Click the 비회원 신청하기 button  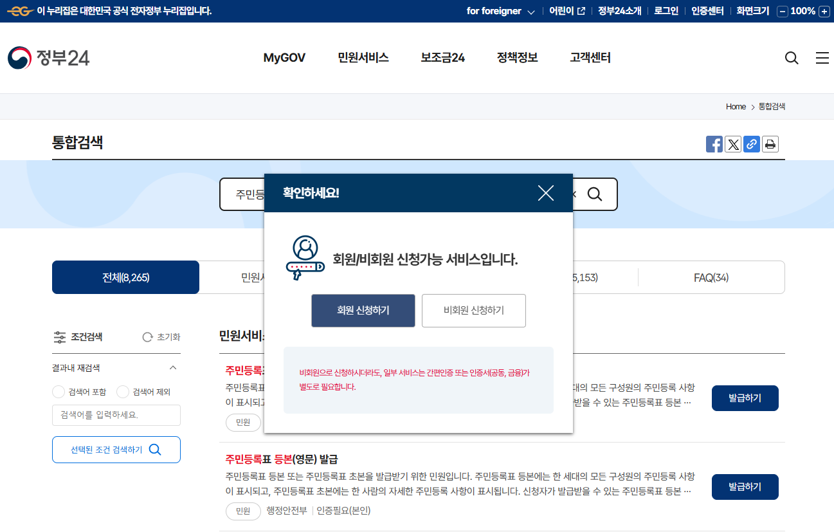(474, 311)
